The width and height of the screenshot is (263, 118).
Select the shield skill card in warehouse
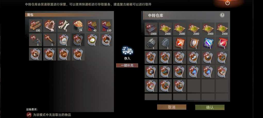point(194,43)
